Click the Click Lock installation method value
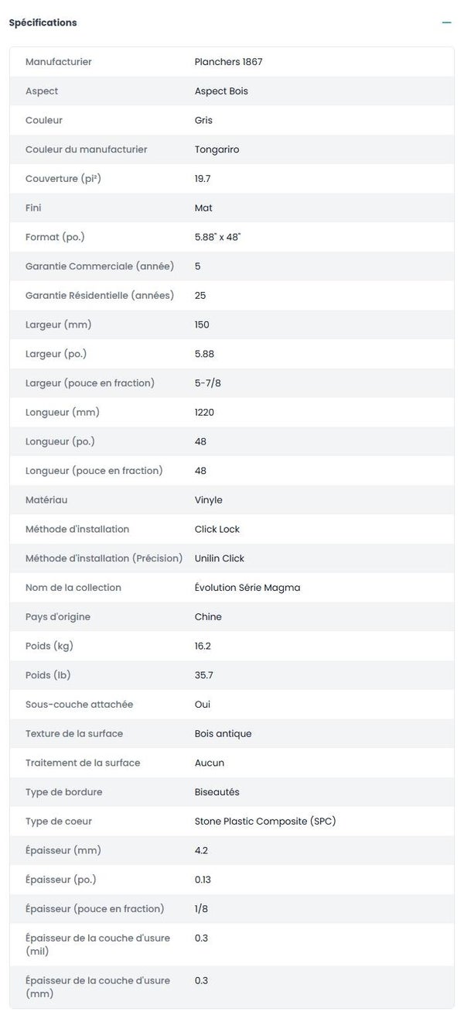 [217, 530]
